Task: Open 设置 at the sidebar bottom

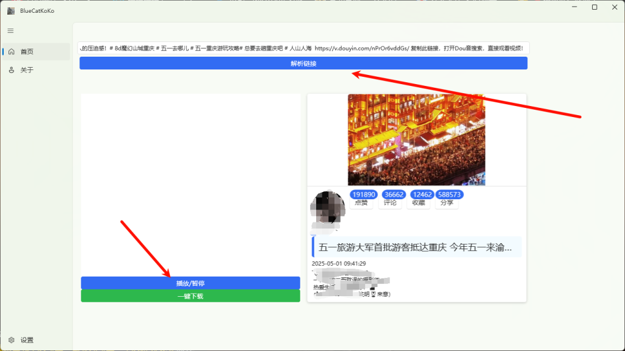Action: point(26,339)
